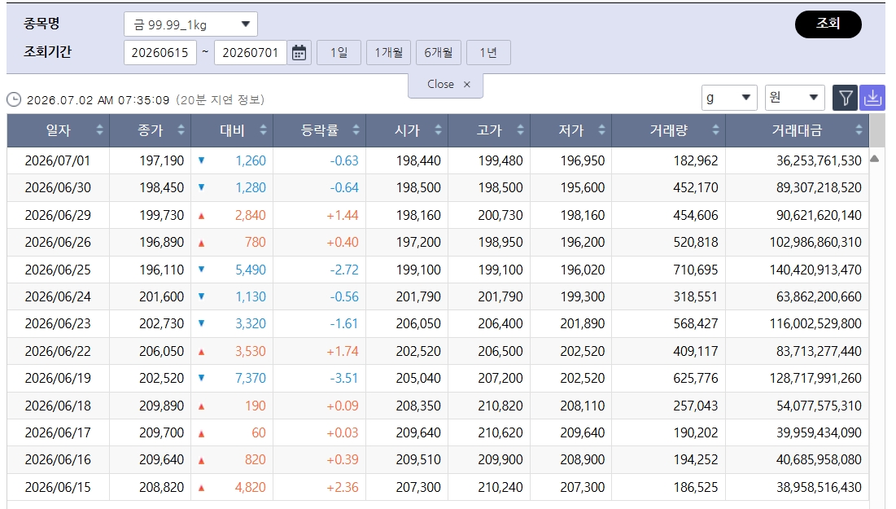Click the 일자 column header
This screenshot has width=896, height=509.
(59, 130)
